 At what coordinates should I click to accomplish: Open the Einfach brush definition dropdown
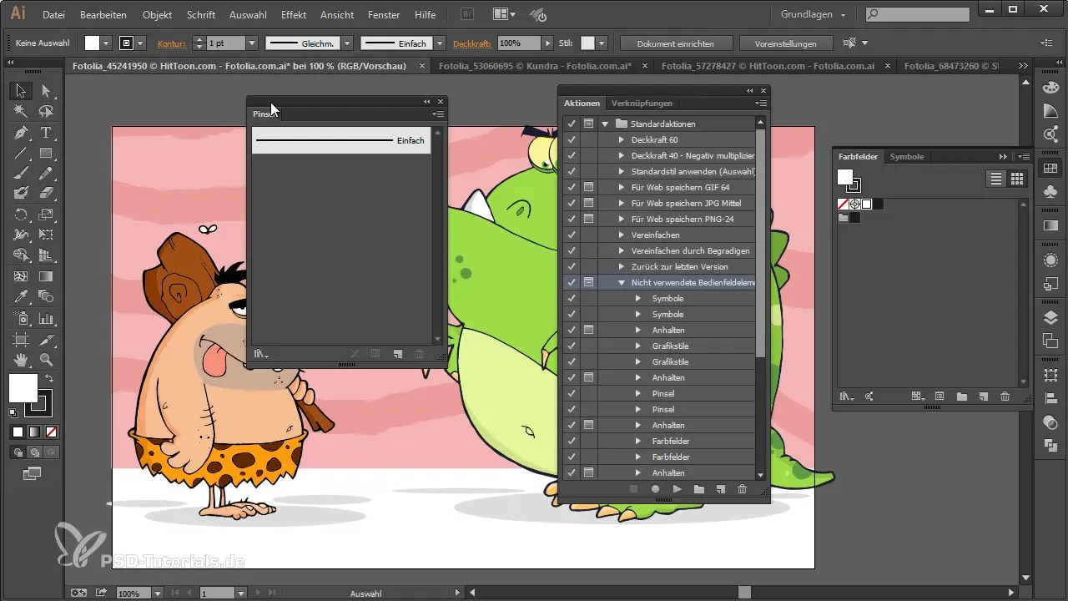coord(440,43)
